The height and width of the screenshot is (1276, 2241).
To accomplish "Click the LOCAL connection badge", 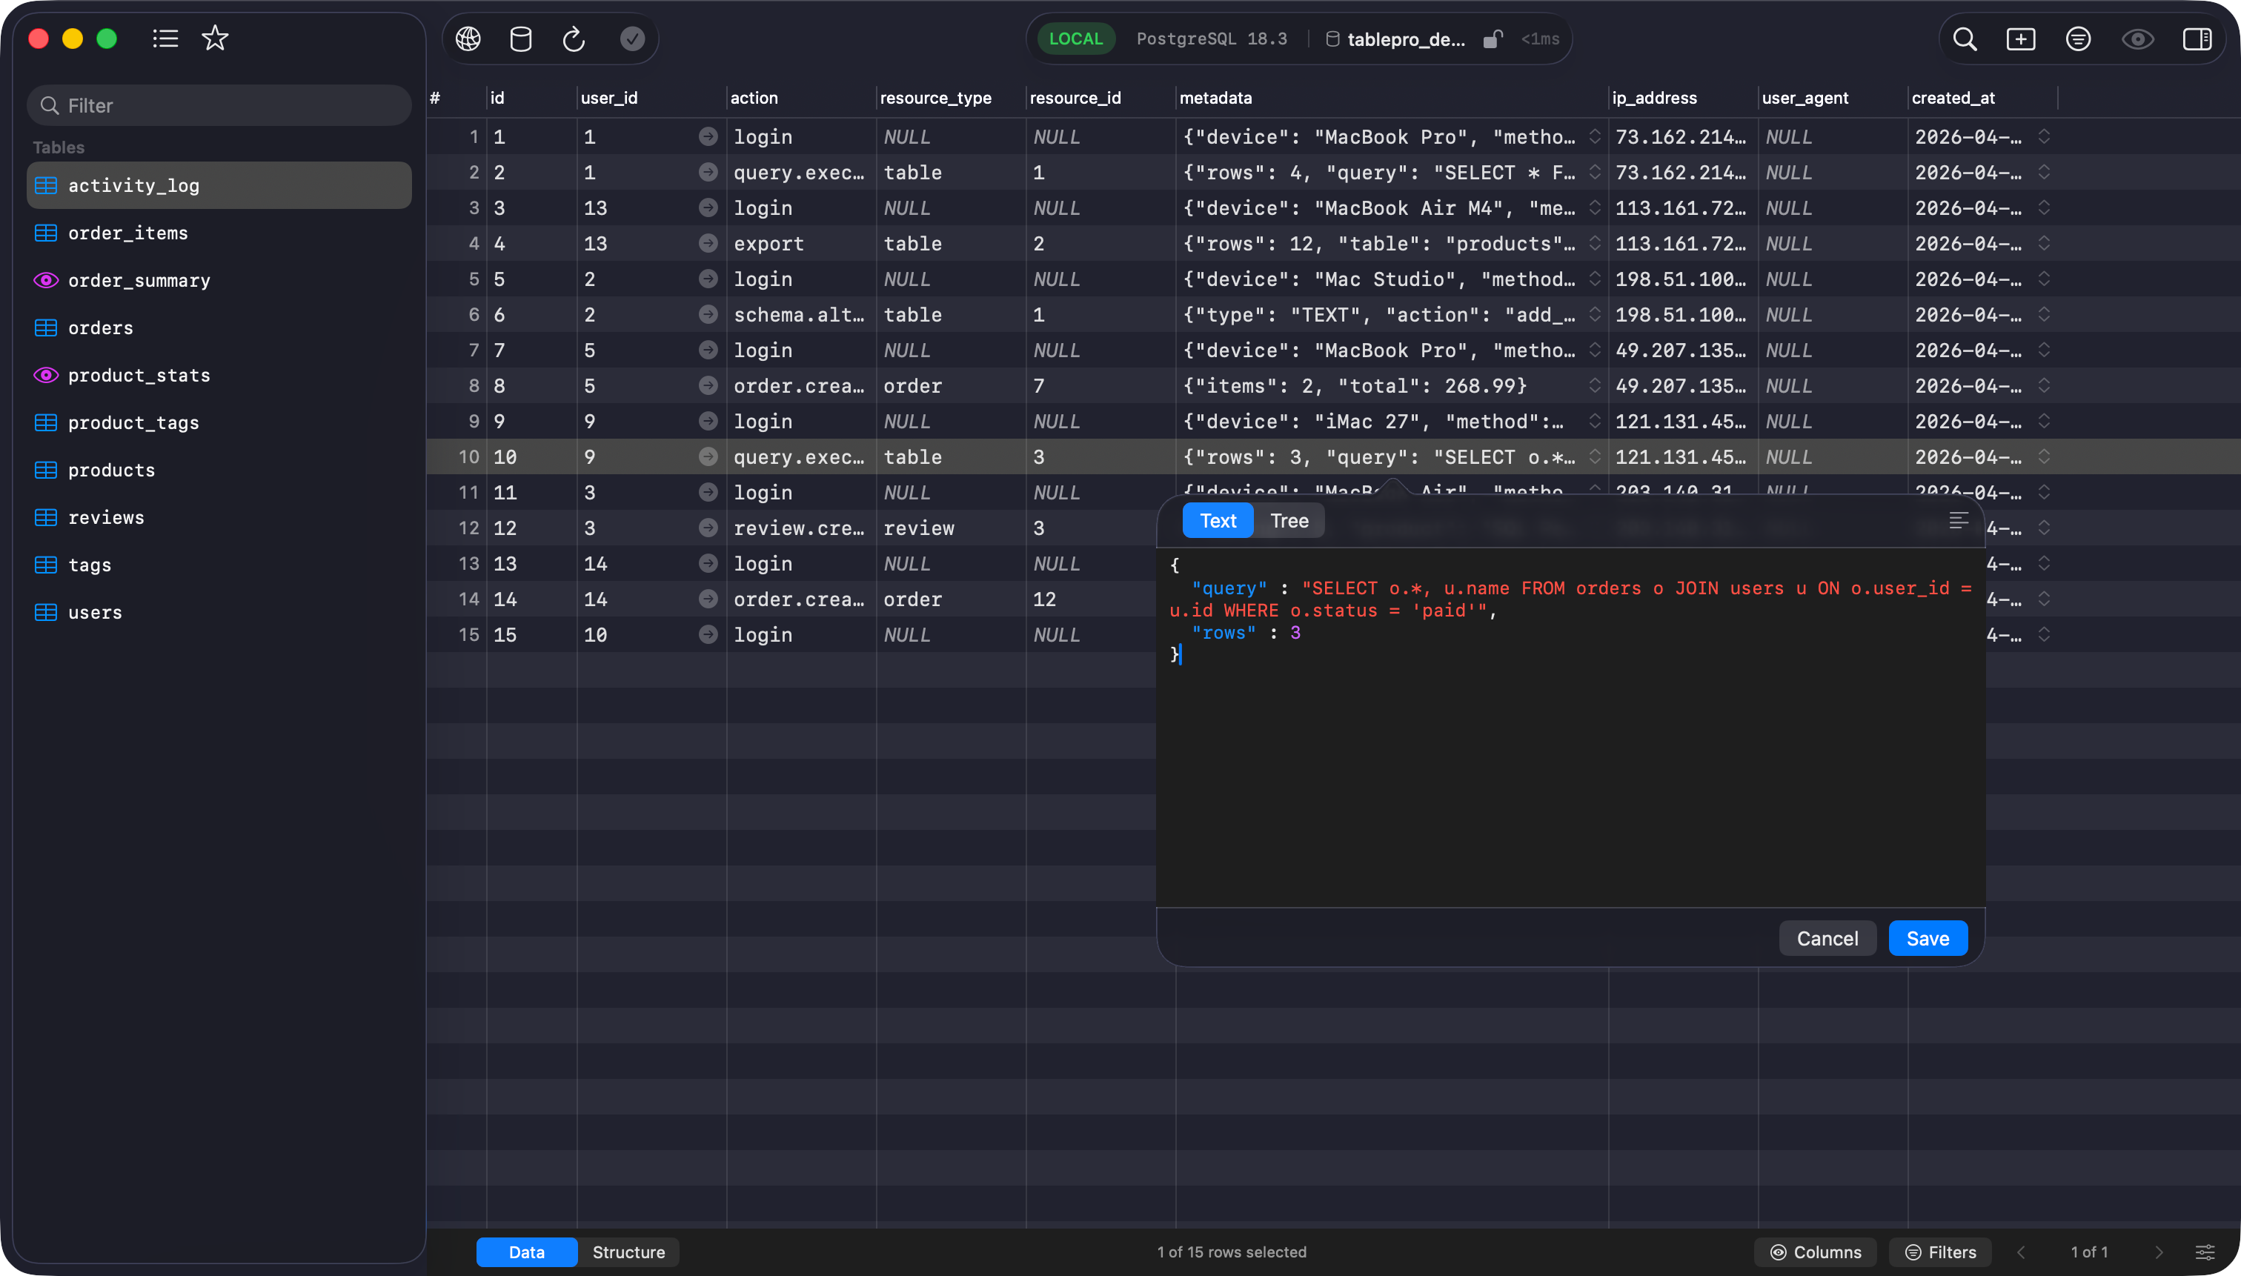I will (1075, 39).
